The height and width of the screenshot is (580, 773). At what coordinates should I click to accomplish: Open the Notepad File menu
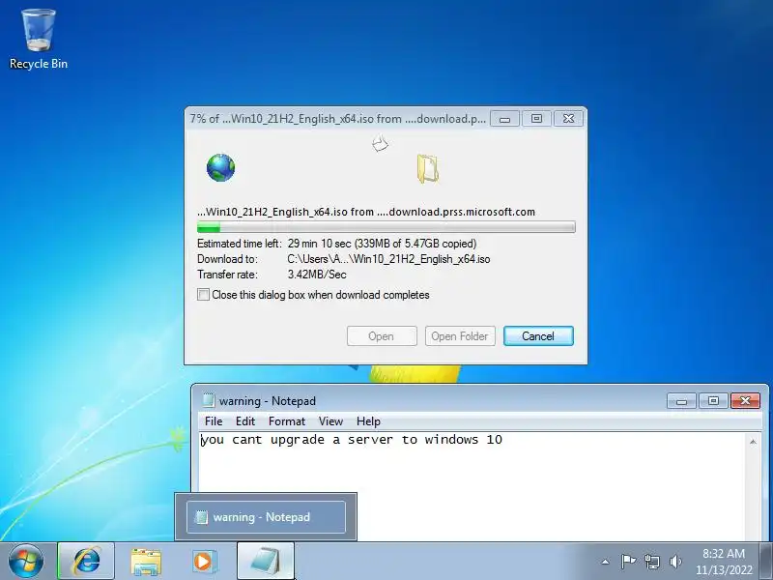(214, 421)
